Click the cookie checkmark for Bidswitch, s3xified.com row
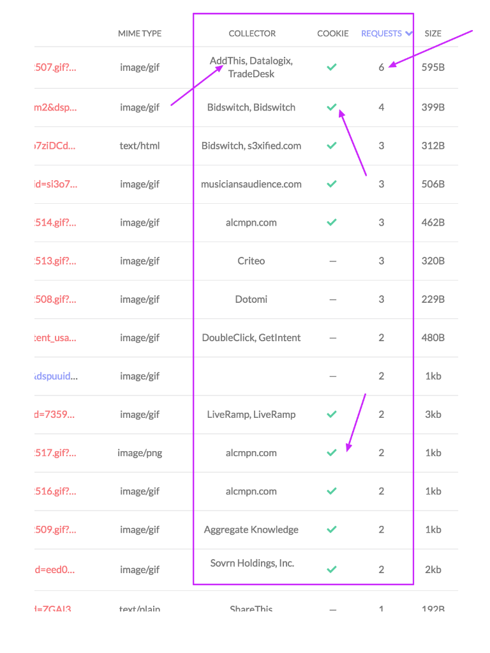The image size is (490, 653). point(331,146)
